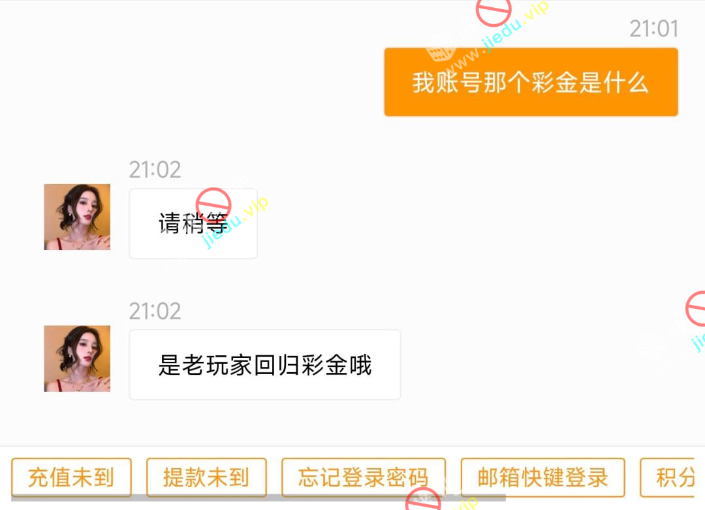705x510 pixels.
Task: Click the 是老玩家回归彩金哦 message bubble
Action: 265,365
